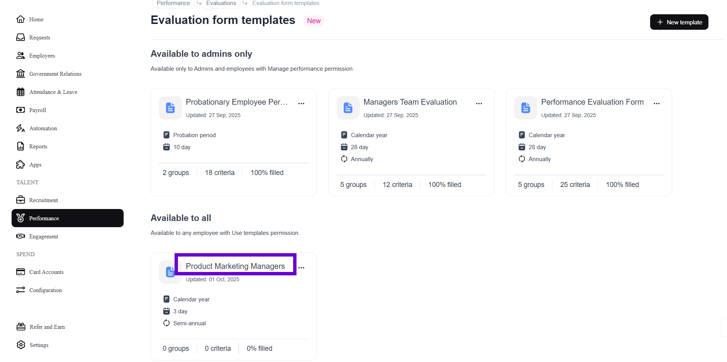Screen dimensions: 727x362
Task: Open the Settings gear icon
Action: [x=21, y=345]
